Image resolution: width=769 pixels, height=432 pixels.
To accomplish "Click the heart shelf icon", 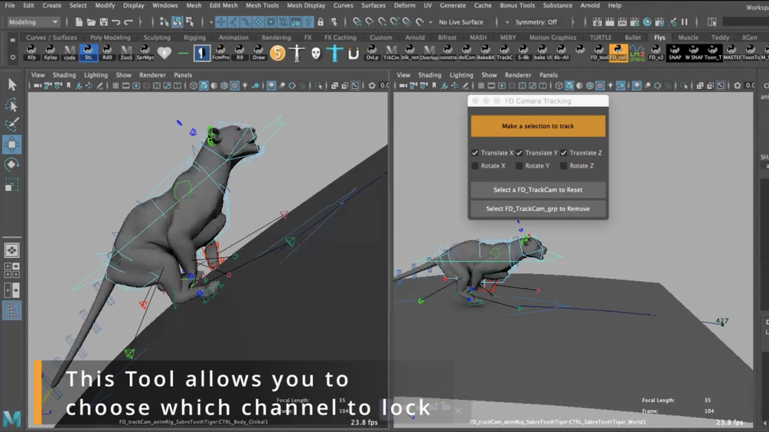I will pyautogui.click(x=165, y=53).
